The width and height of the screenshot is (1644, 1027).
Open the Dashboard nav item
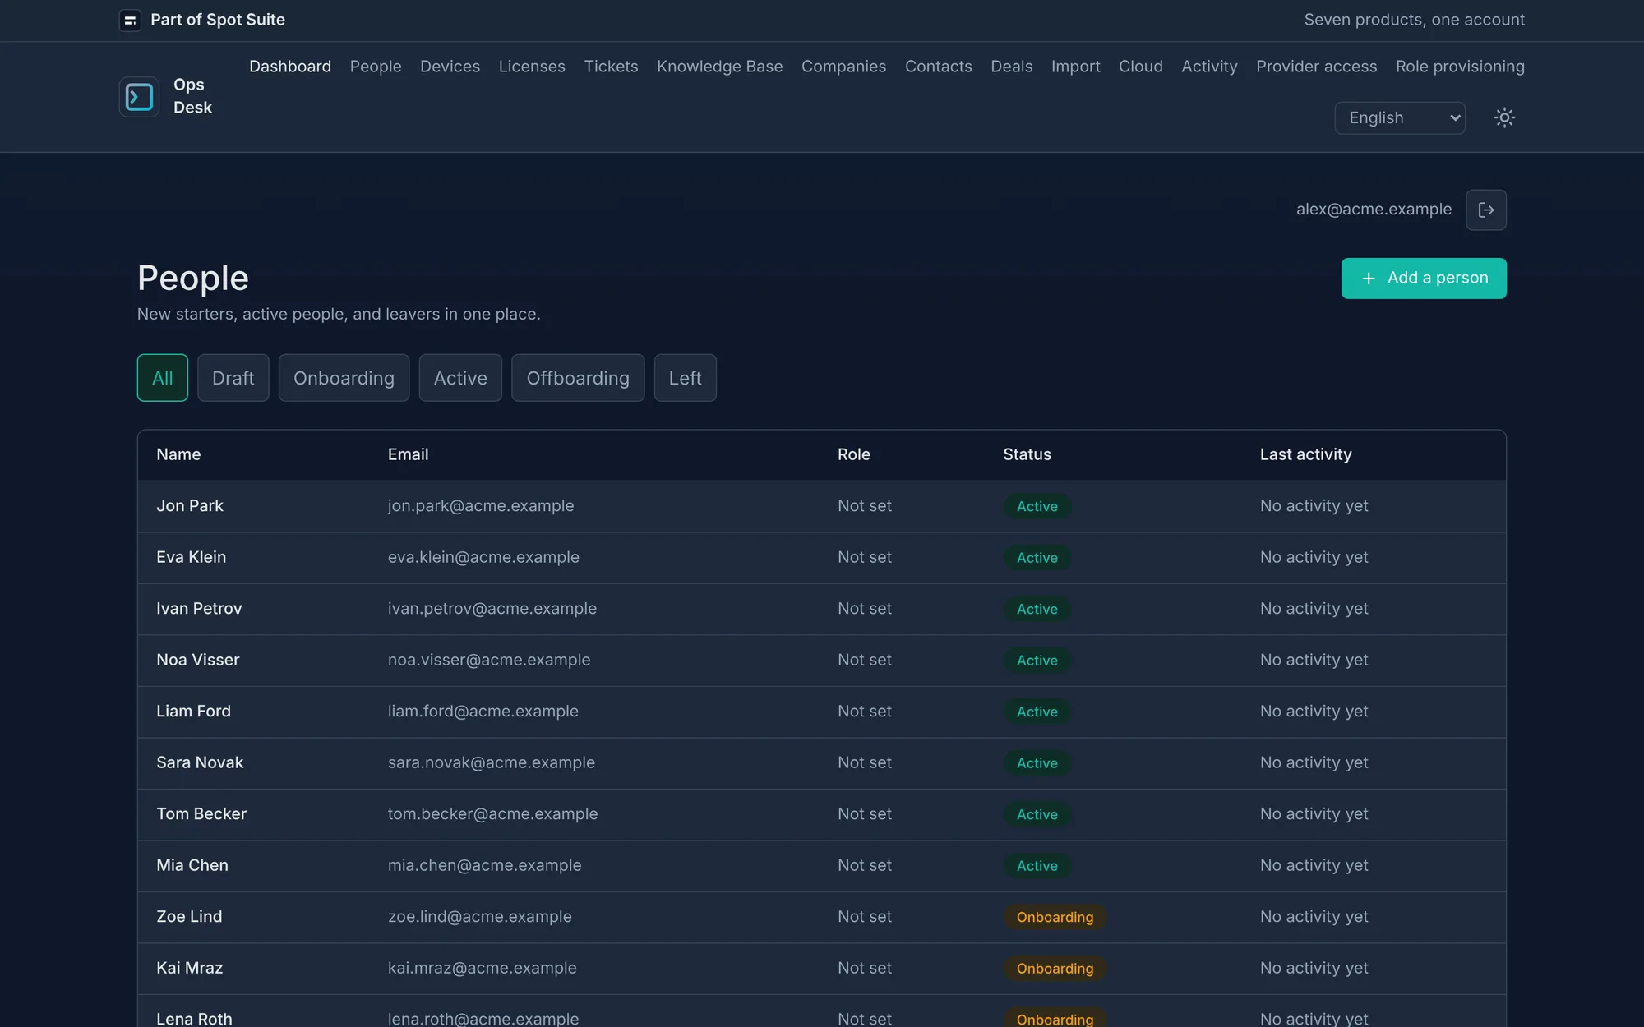(x=290, y=67)
